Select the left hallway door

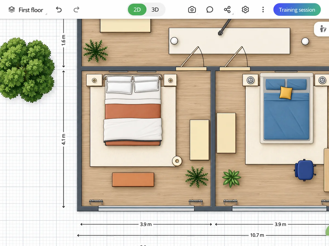pos(191,59)
